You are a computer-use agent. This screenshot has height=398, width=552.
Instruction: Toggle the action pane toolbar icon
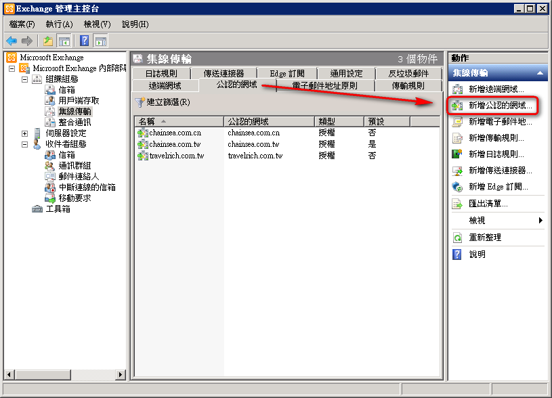101,41
